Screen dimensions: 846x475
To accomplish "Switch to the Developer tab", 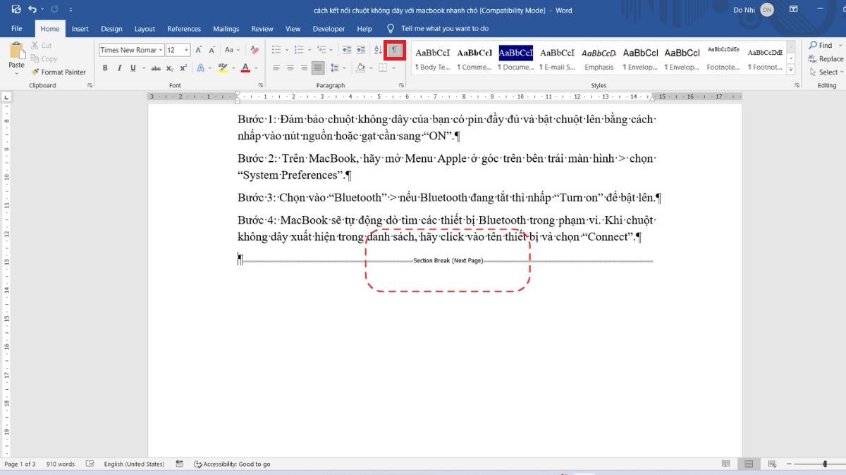I will click(329, 29).
